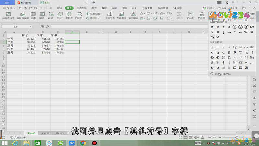Insert the kg unit symbol
Image resolution: width=259 pixels, height=146 pixels.
[235, 47]
